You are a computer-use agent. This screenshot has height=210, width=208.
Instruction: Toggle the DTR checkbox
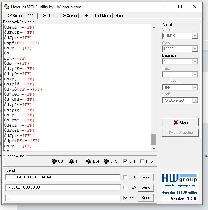coord(125,161)
